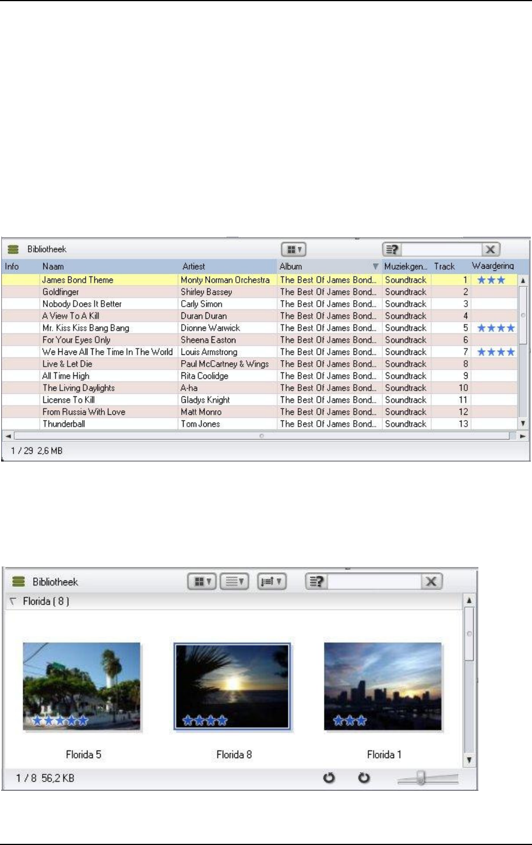The image size is (532, 845).
Task: Click artist Duran Duran
Action: (x=203, y=316)
